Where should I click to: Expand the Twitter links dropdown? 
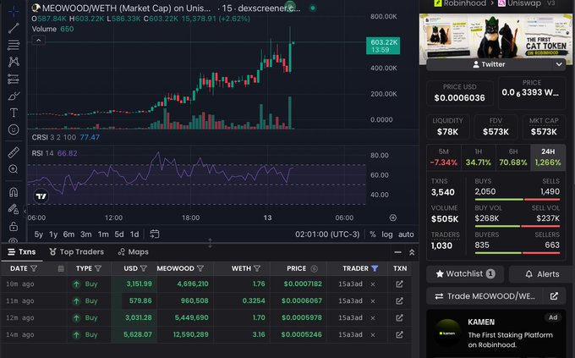point(559,64)
